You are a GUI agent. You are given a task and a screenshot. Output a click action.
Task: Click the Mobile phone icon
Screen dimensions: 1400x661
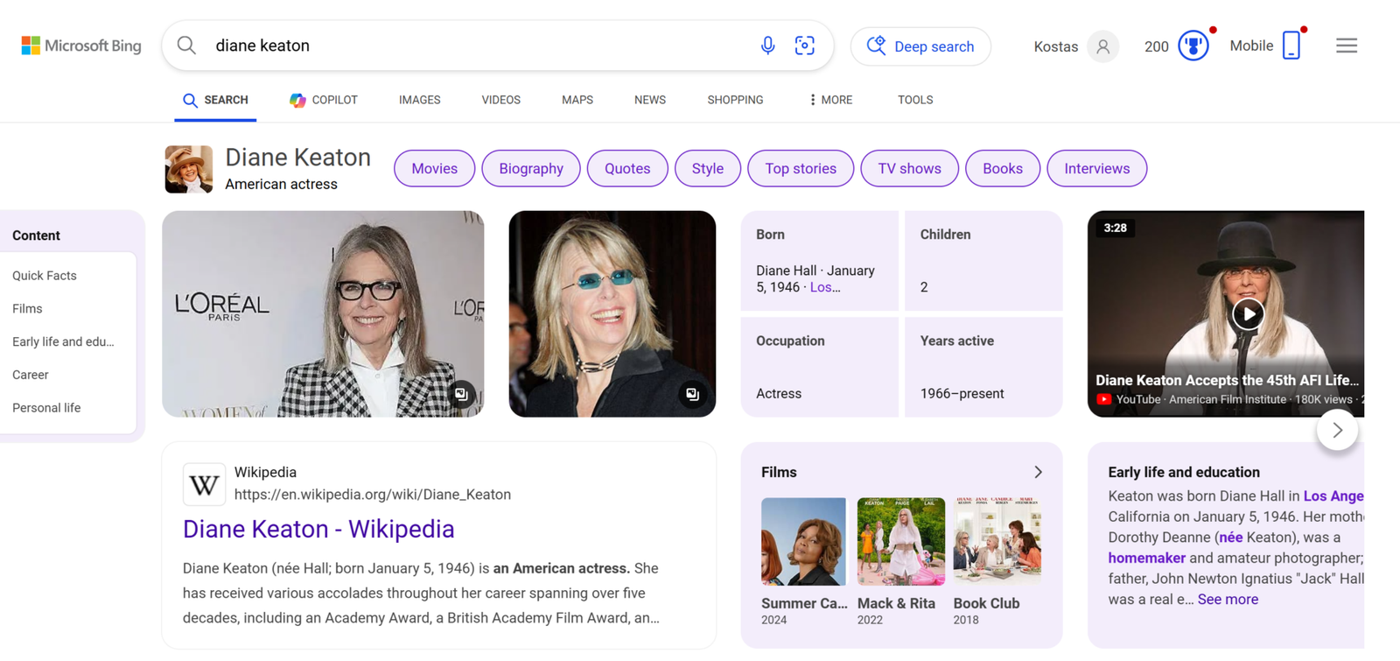click(1291, 46)
